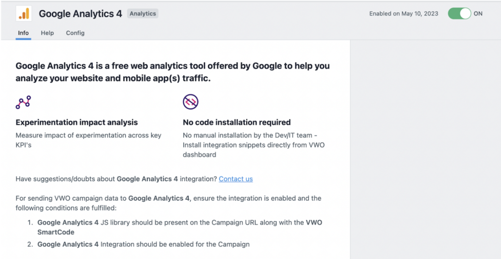Click 'No manual installation by the Dev/IT team' text

tap(254, 145)
